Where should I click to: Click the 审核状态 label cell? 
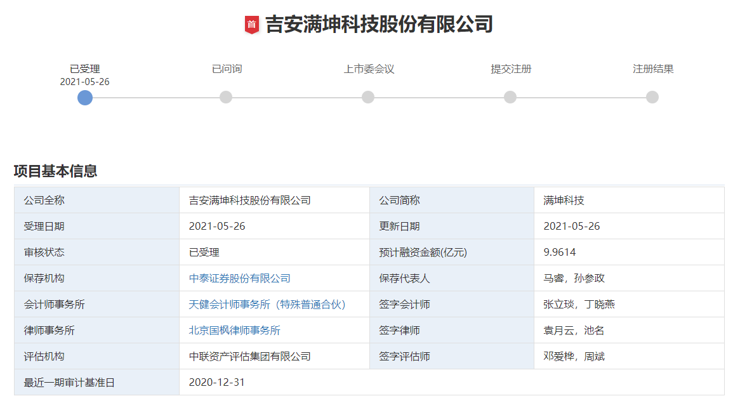pyautogui.click(x=96, y=253)
